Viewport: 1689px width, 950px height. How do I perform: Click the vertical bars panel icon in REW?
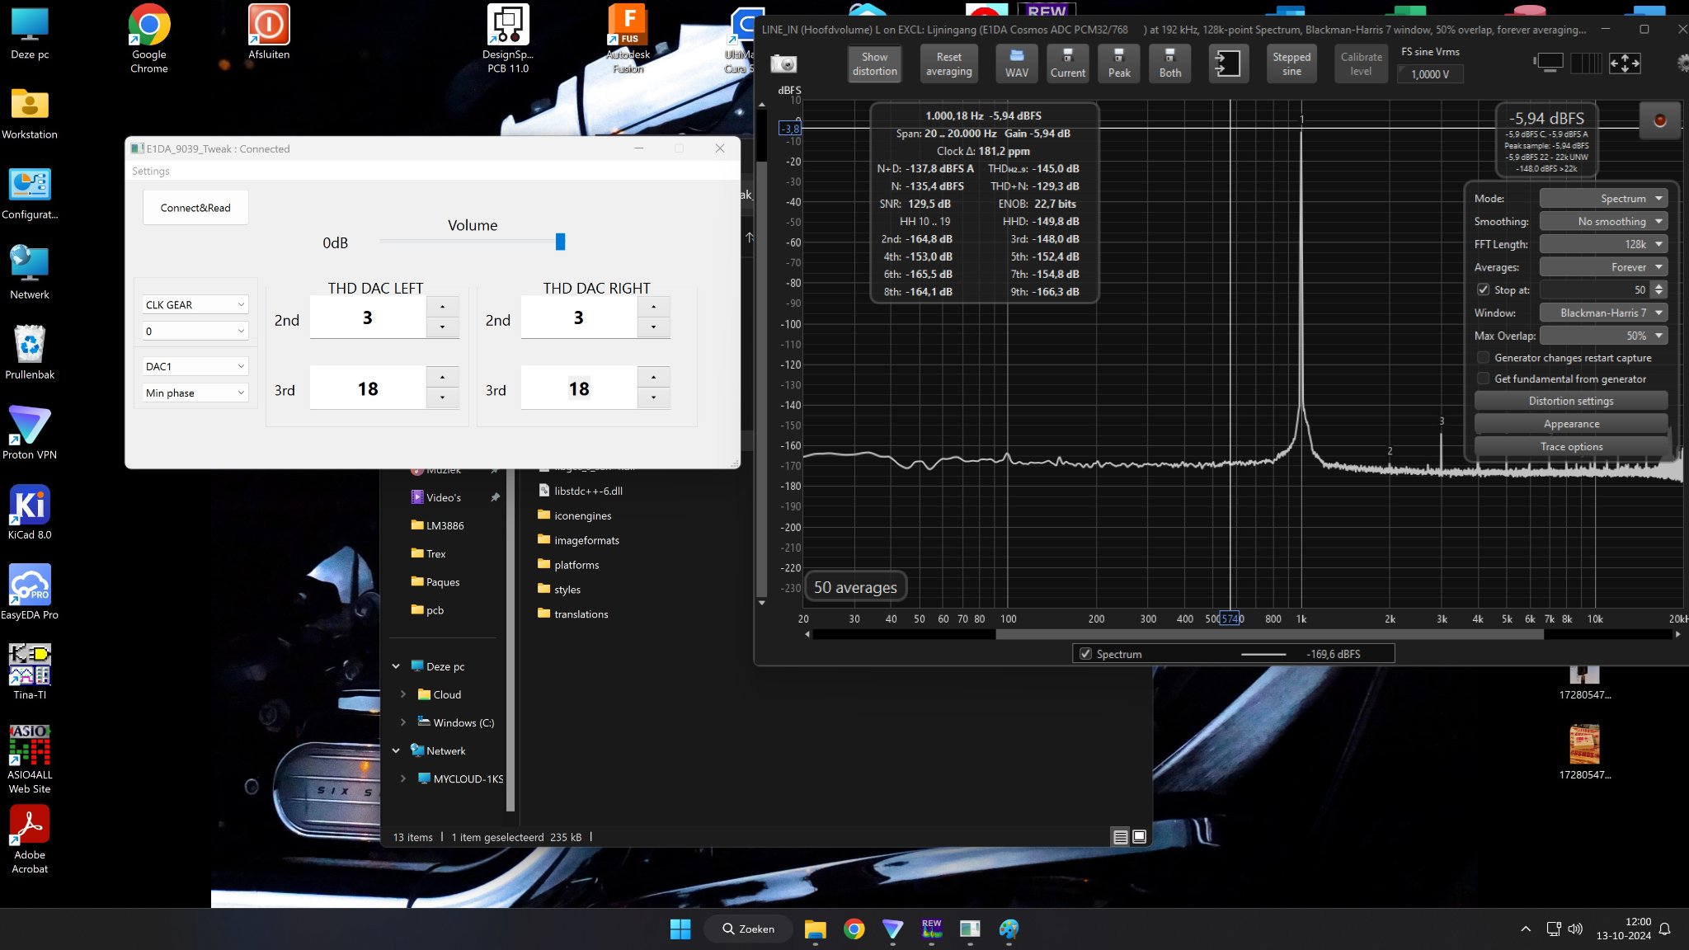point(1586,63)
